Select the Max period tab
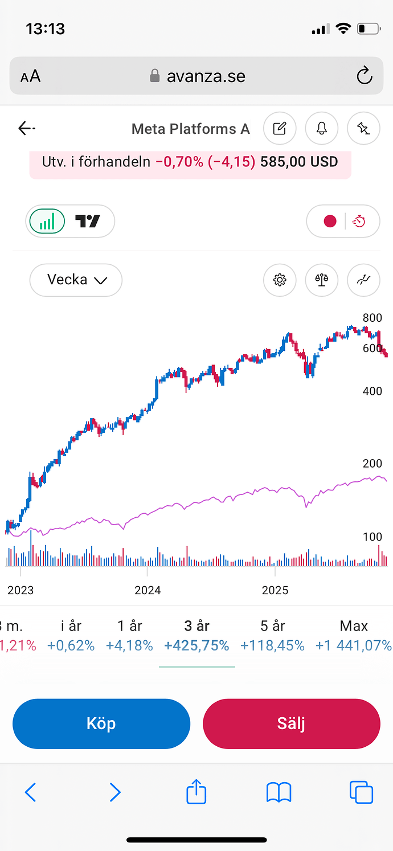Viewport: 393px width, 851px height. (354, 636)
